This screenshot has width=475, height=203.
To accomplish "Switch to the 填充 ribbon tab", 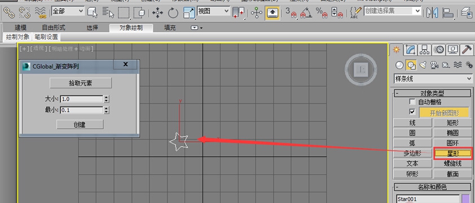I will click(170, 28).
